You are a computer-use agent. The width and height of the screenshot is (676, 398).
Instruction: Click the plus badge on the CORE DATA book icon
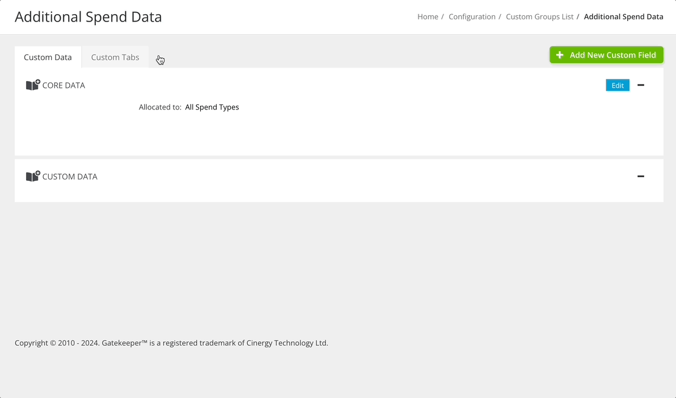37,81
